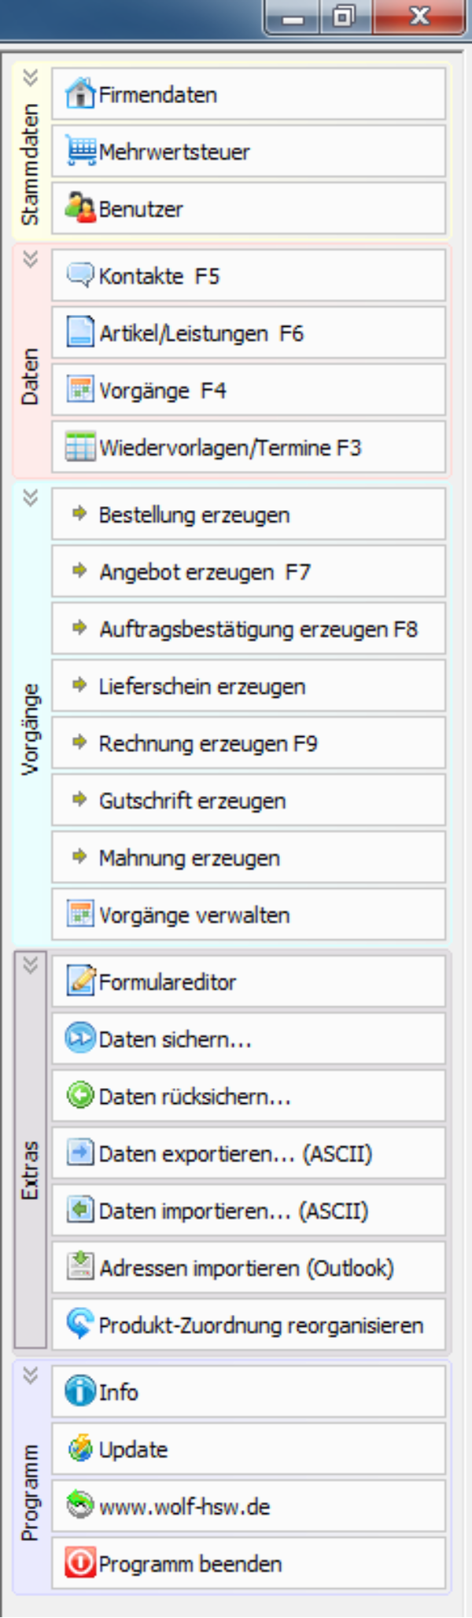Click the Programm beenden power icon
472x1618 pixels.
click(x=80, y=1563)
